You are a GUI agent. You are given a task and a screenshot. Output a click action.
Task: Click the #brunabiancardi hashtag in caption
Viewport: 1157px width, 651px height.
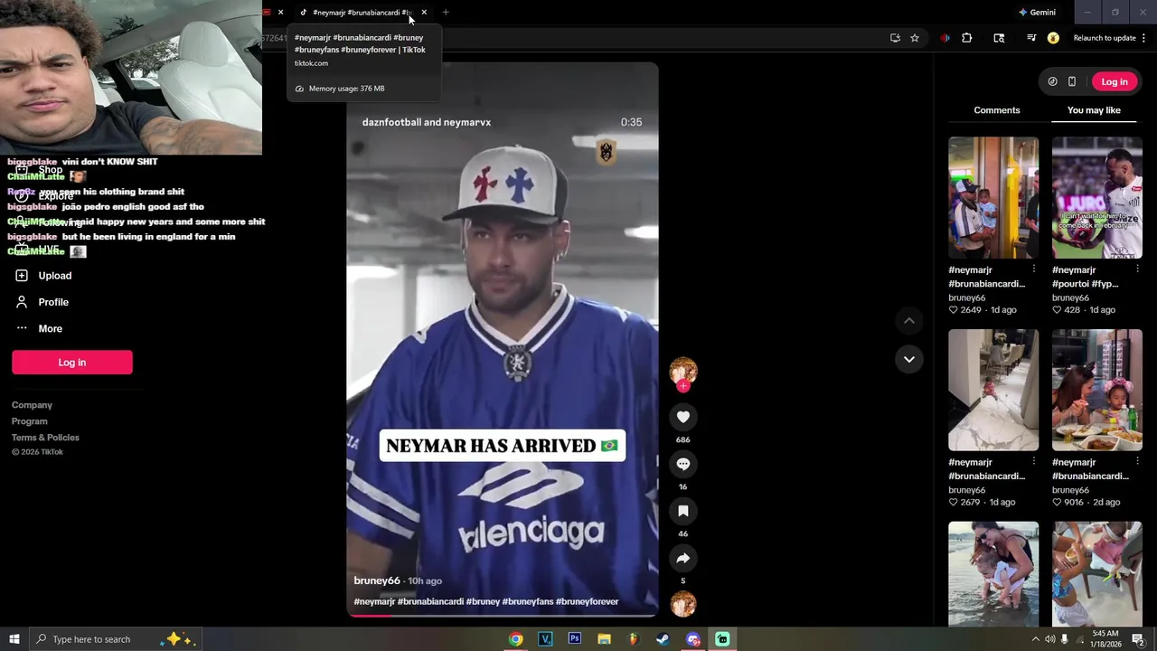point(430,601)
